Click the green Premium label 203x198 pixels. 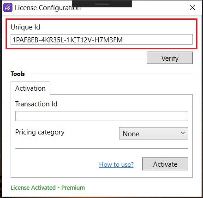[73, 187]
